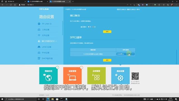This screenshot has width=179, height=101.
Task: Click the DHCP服务器 sidebar icon
Action: [39, 58]
